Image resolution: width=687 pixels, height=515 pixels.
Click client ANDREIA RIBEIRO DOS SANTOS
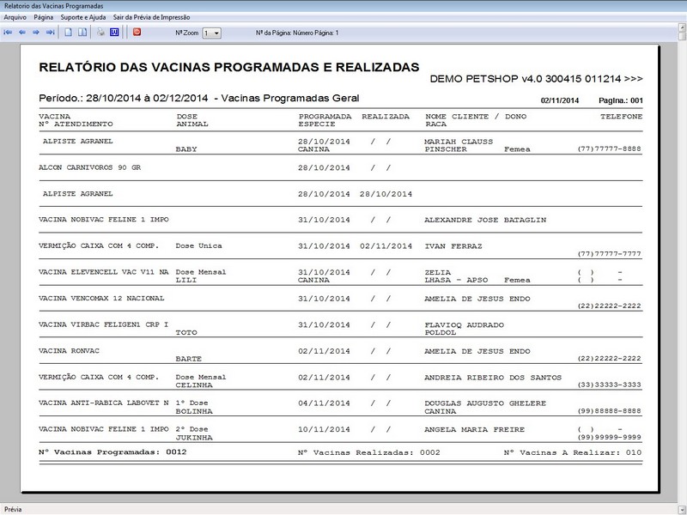point(493,378)
